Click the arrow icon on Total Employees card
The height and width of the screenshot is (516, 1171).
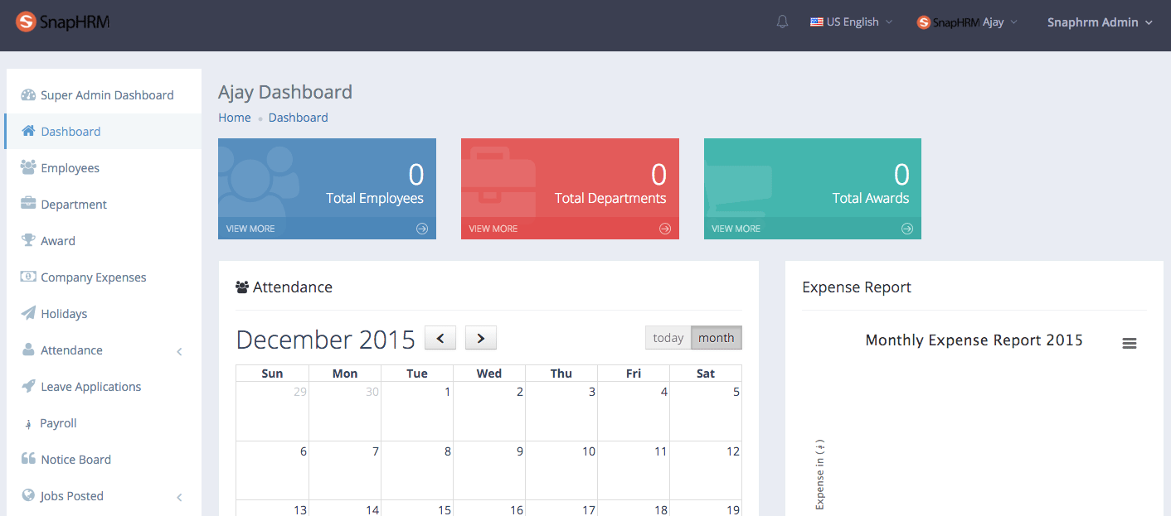pyautogui.click(x=422, y=229)
